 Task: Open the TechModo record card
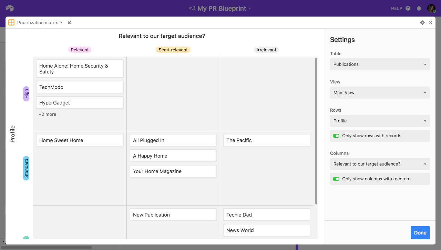coord(80,87)
